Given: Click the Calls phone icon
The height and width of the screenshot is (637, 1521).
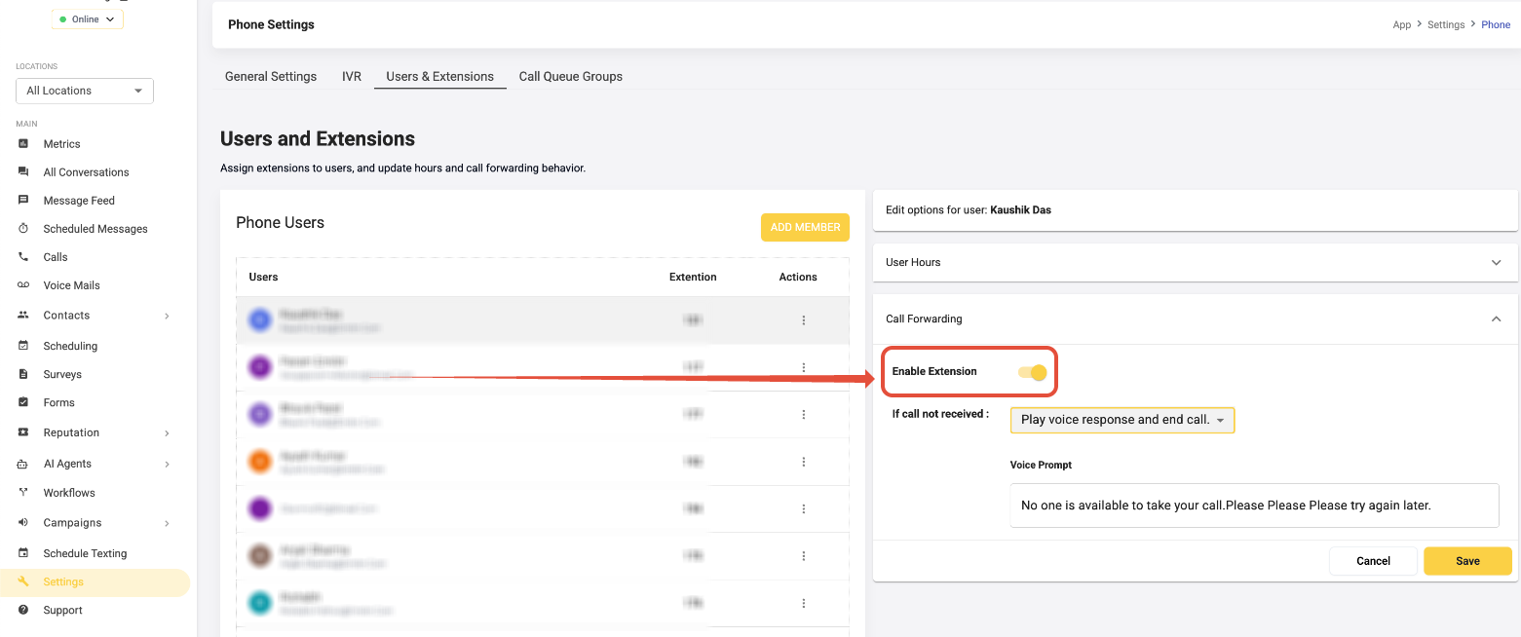Looking at the screenshot, I should point(23,257).
